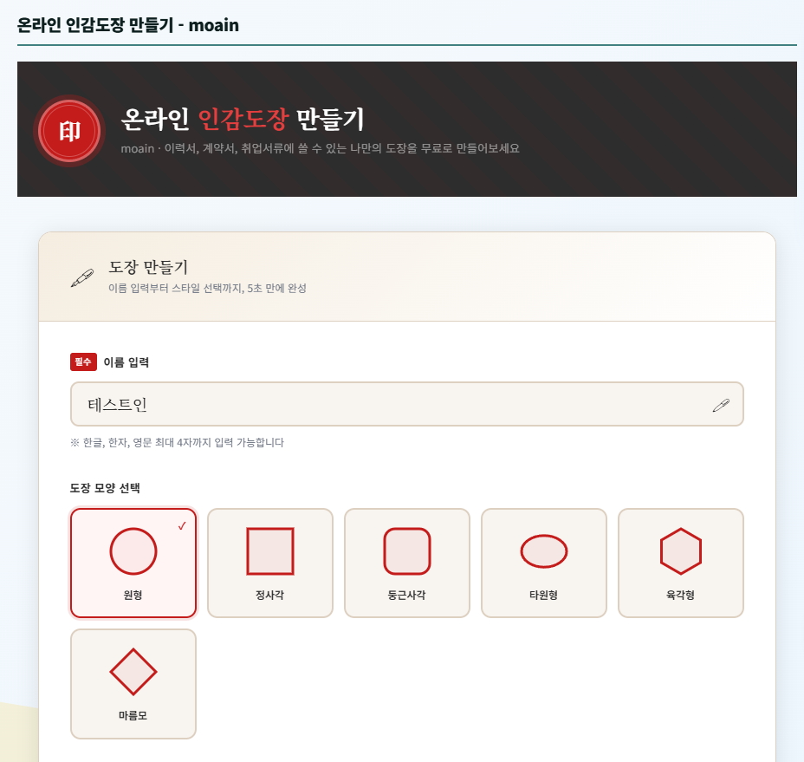Click the moain subtitle text in the banner
The width and height of the screenshot is (804, 762).
(321, 148)
